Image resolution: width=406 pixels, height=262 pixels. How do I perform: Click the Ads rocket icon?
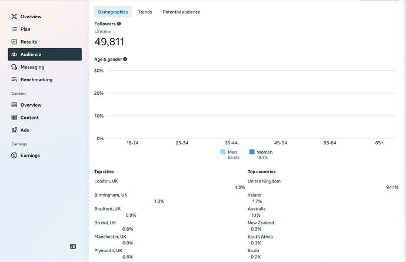14,130
